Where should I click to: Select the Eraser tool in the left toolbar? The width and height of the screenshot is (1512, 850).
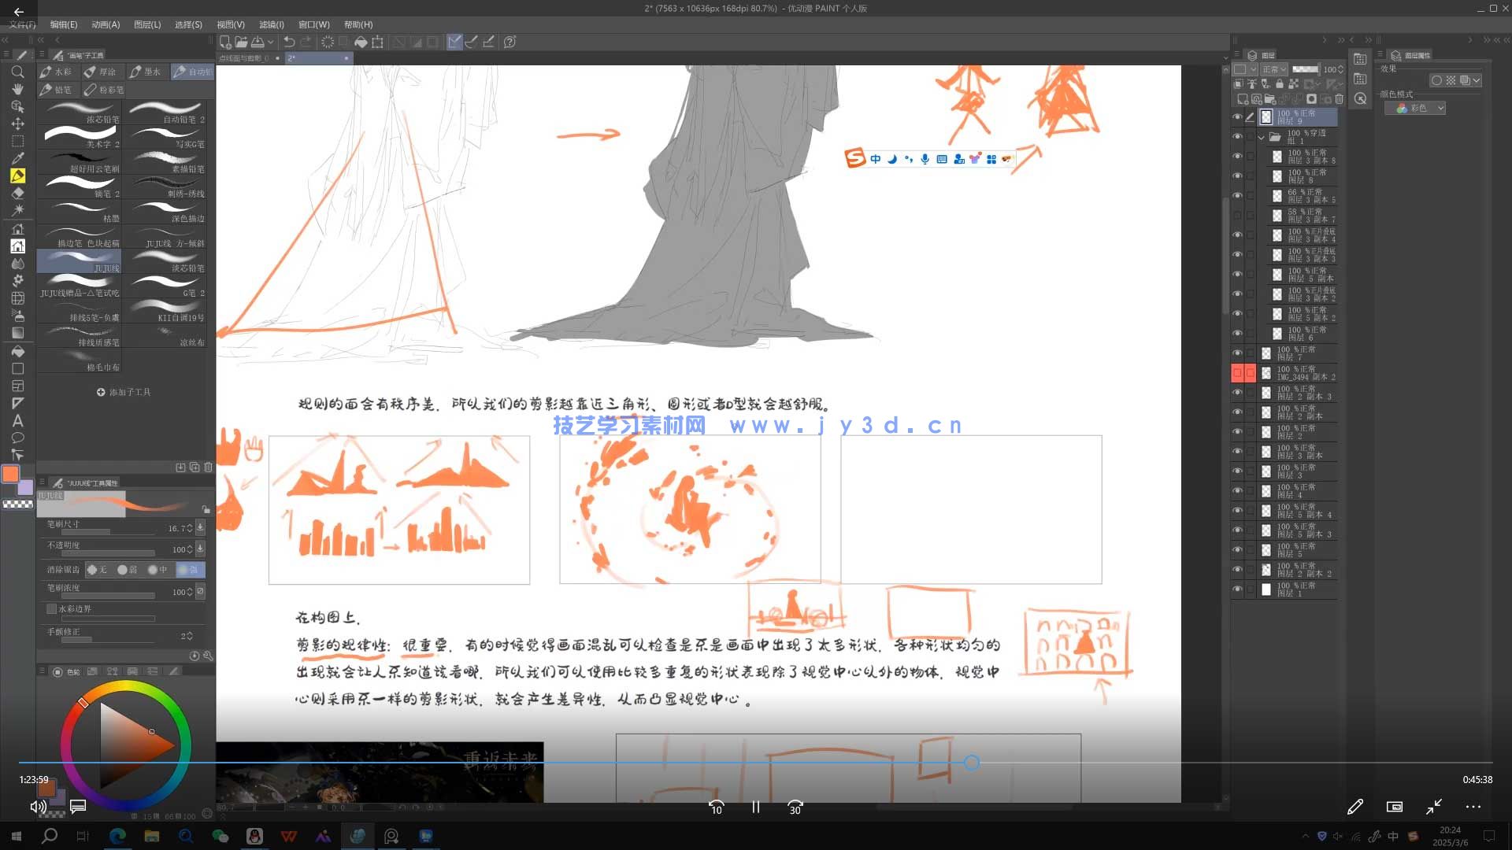click(x=18, y=193)
